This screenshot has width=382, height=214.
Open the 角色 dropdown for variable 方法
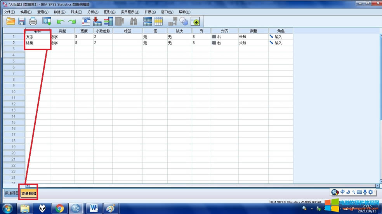pos(280,37)
